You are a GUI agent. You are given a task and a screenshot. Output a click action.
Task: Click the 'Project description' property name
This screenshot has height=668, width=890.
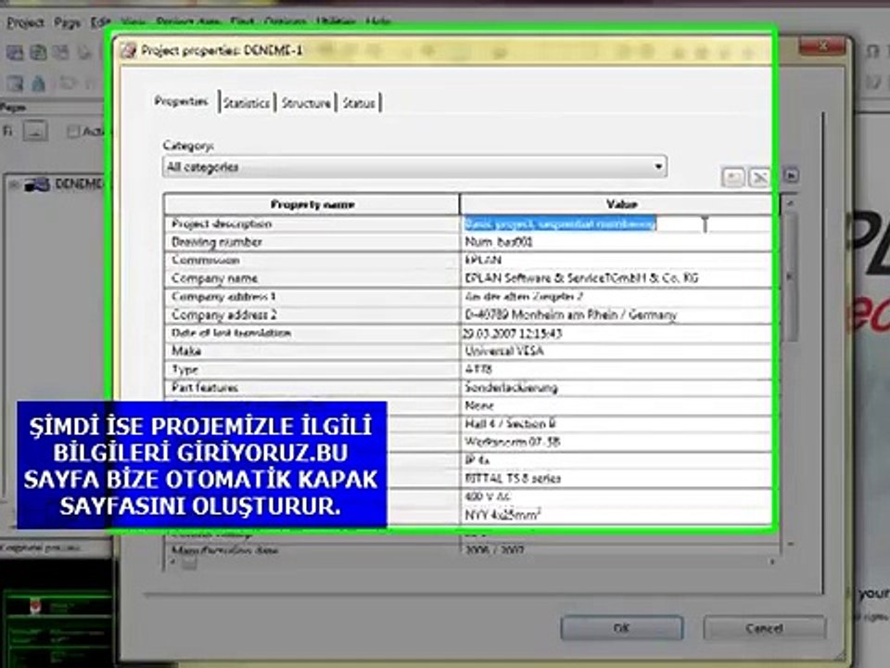pos(222,224)
